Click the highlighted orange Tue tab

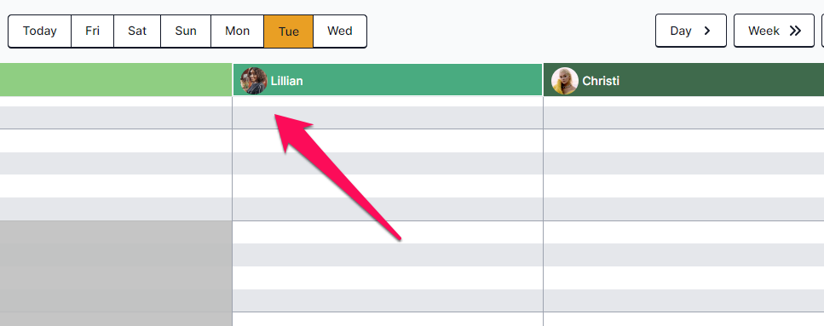click(x=289, y=31)
